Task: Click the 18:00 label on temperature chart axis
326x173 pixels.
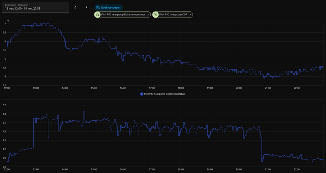Action: click(181, 88)
